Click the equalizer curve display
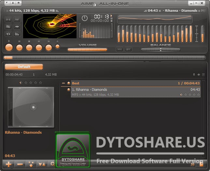 click(155, 19)
